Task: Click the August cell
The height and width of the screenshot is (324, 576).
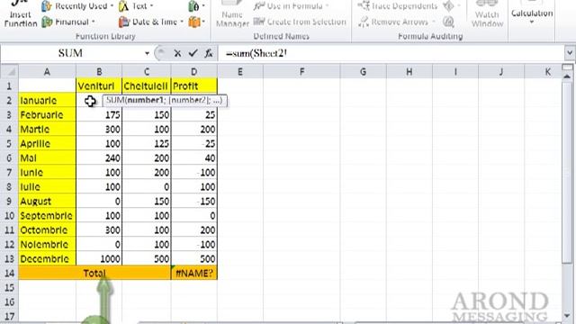Action: tap(47, 202)
